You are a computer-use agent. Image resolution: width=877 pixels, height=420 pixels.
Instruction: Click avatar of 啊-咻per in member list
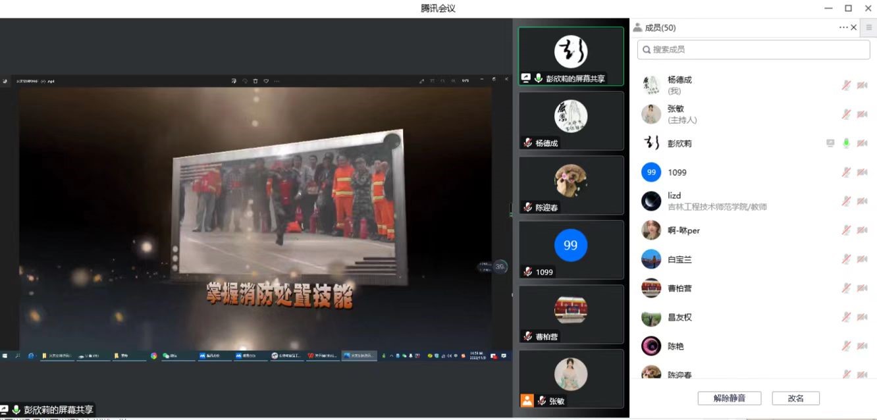tap(651, 230)
